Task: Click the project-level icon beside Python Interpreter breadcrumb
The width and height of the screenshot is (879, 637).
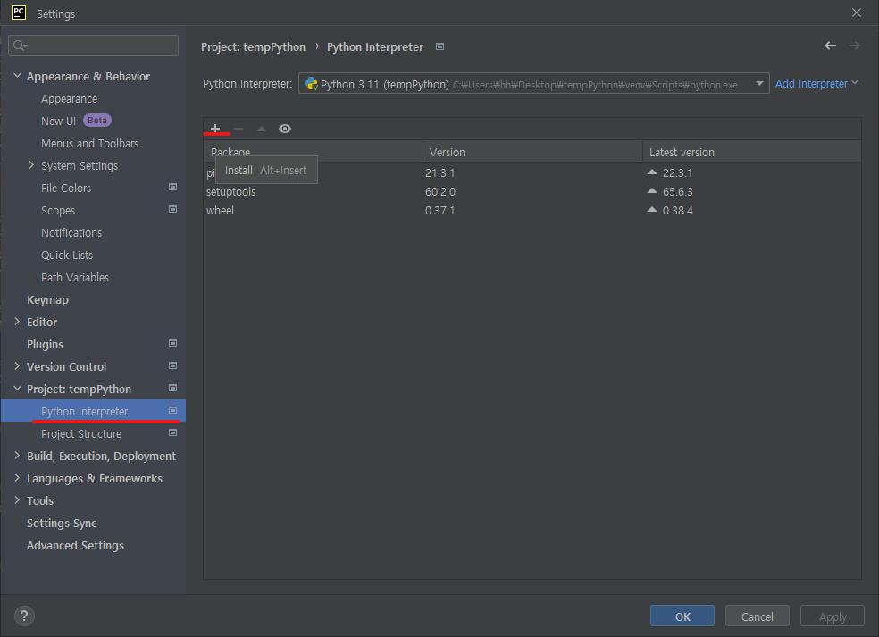Action: tap(440, 46)
